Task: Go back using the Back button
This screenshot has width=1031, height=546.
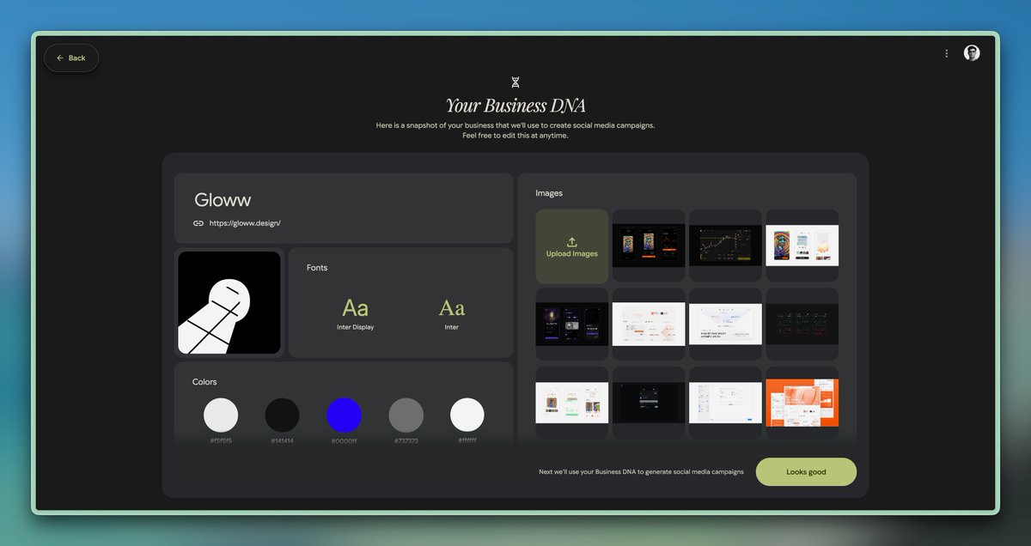Action: click(x=71, y=58)
